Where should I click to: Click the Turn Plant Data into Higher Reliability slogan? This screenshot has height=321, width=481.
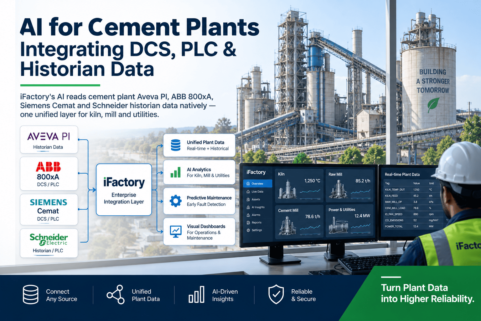(427, 293)
